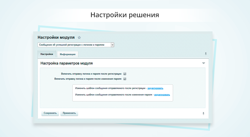Click the Настройки решения page title
The image size is (250, 137).
(125, 15)
